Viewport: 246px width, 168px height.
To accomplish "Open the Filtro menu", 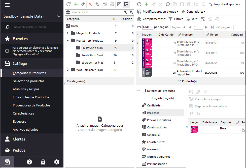I will (x=175, y=19).
